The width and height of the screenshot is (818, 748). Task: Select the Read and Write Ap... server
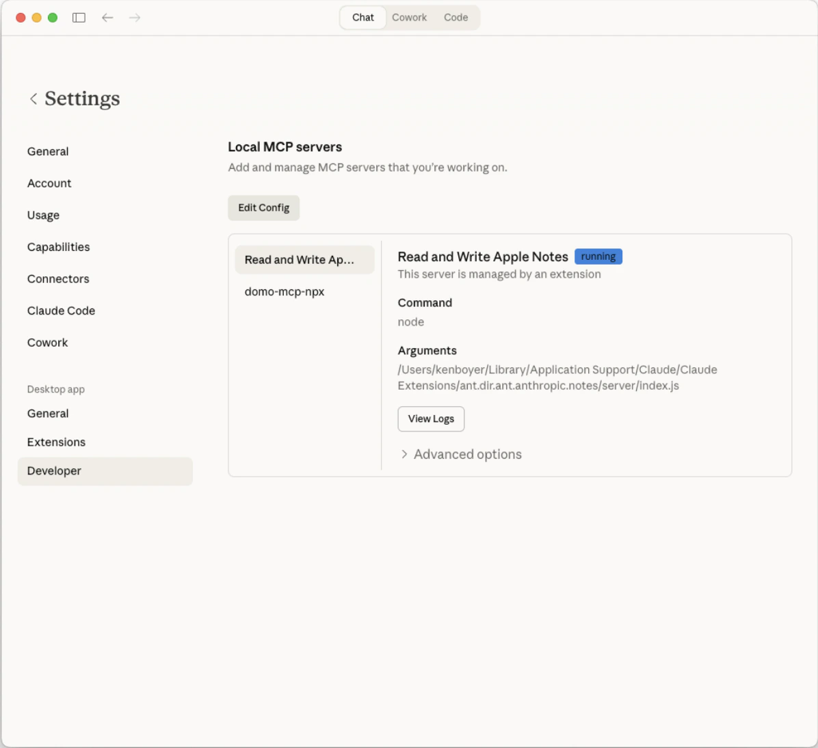pyautogui.click(x=304, y=260)
